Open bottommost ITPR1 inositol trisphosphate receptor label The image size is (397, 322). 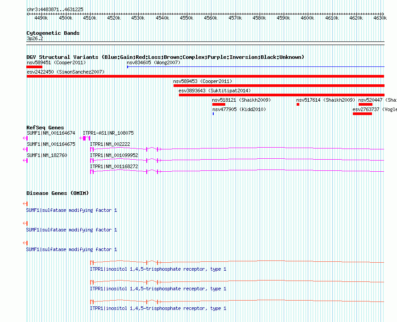coord(158,308)
